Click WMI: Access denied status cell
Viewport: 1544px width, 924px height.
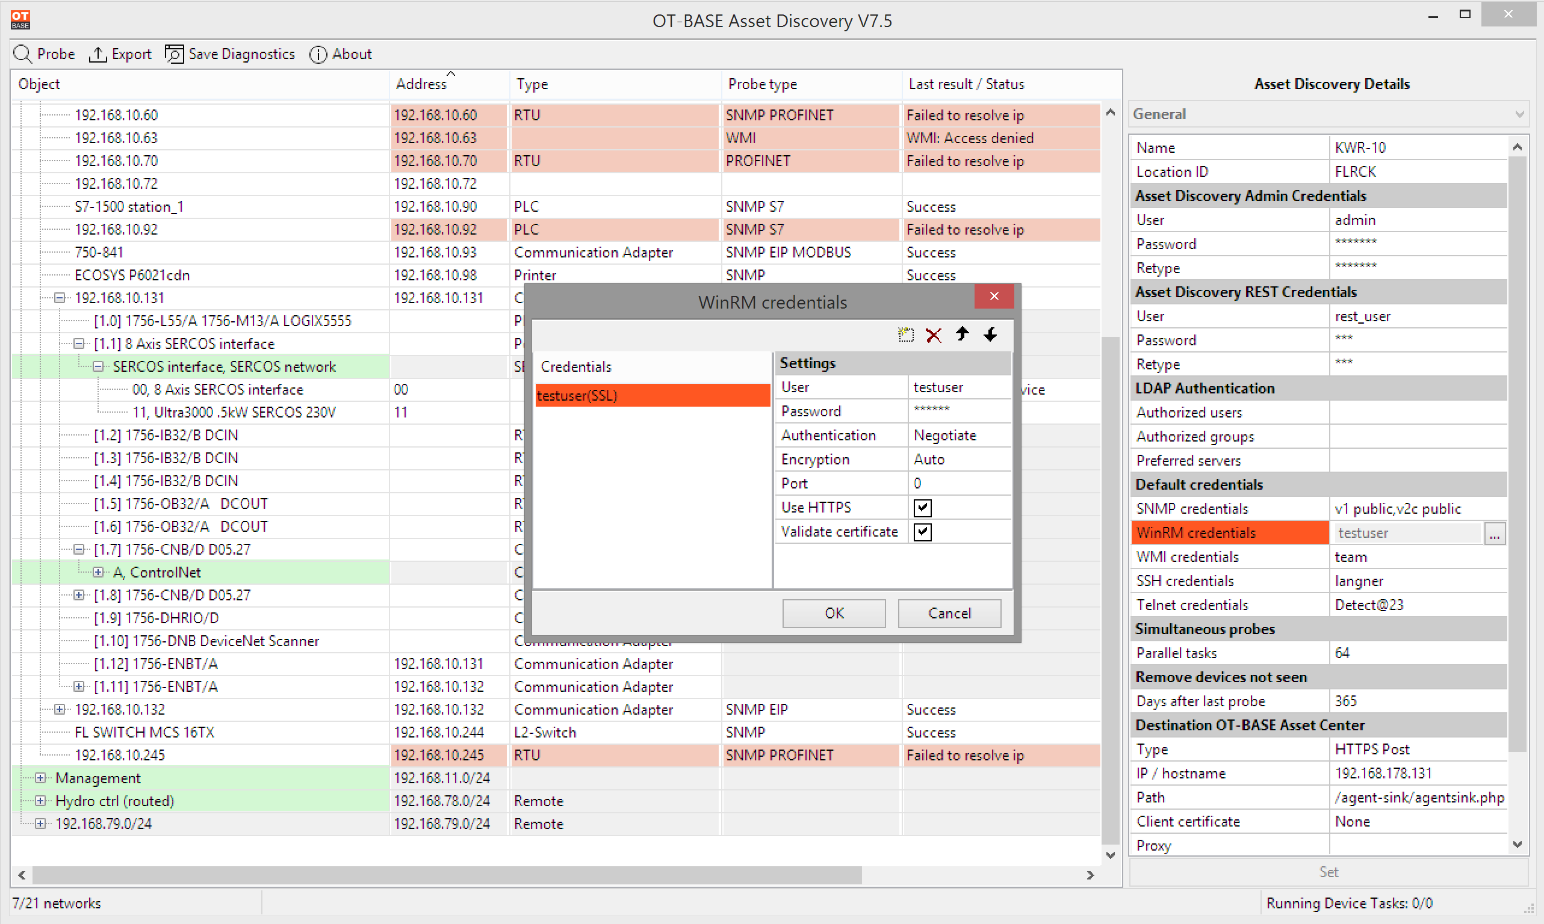(1002, 138)
